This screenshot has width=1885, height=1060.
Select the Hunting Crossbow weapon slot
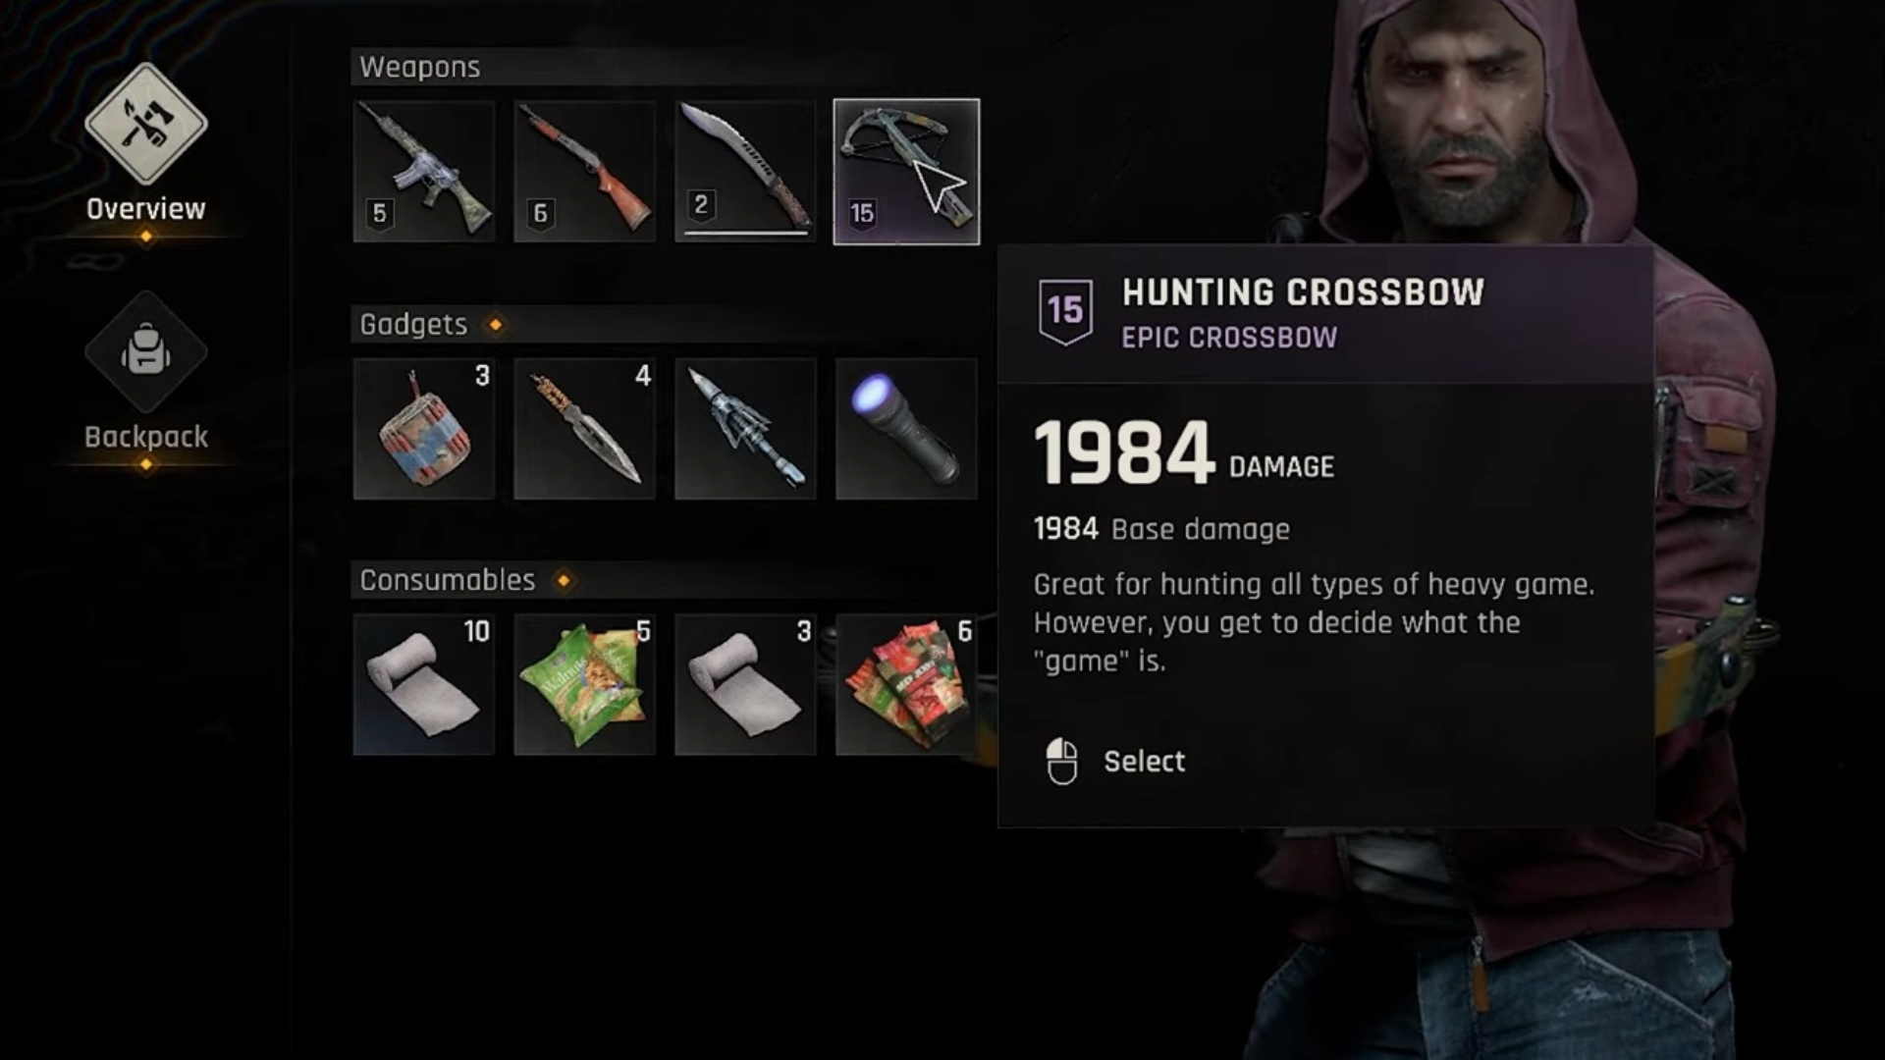pyautogui.click(x=906, y=171)
